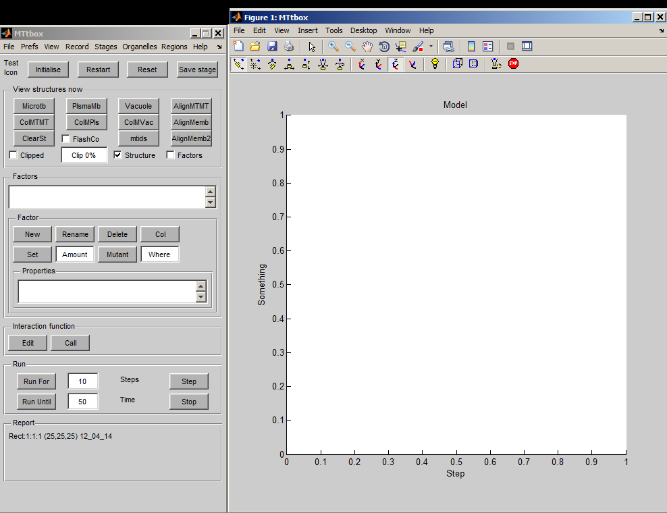Select the Pan hand tool
This screenshot has width=667, height=513.
(x=367, y=47)
